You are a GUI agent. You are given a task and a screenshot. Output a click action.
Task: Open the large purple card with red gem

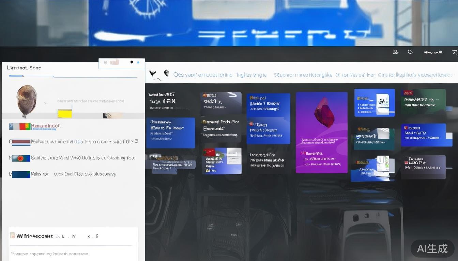pos(321,133)
